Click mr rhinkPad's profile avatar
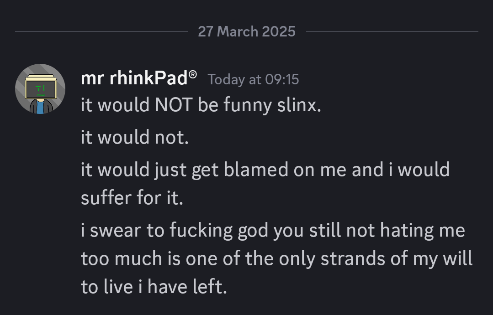The width and height of the screenshot is (493, 315). (40, 89)
